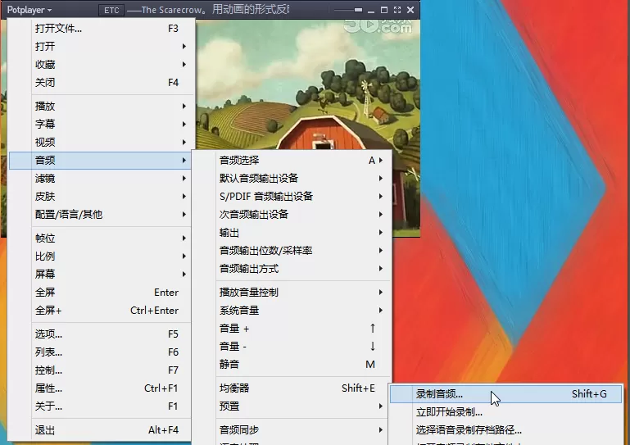The image size is (630, 445).
Task: Open 默认音频输出设备 submenu
Action: click(x=292, y=179)
